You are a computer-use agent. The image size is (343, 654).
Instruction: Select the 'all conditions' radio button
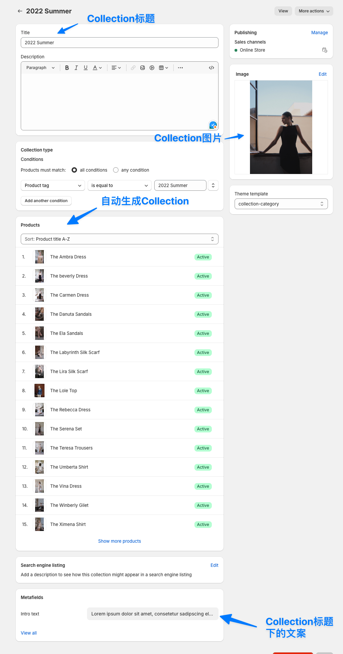coord(74,170)
